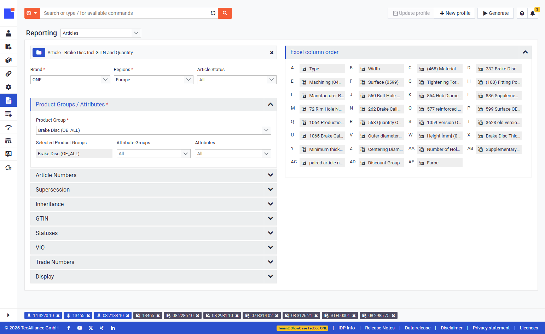
Task: Open the gear settings sidebar icon
Action: point(8,87)
